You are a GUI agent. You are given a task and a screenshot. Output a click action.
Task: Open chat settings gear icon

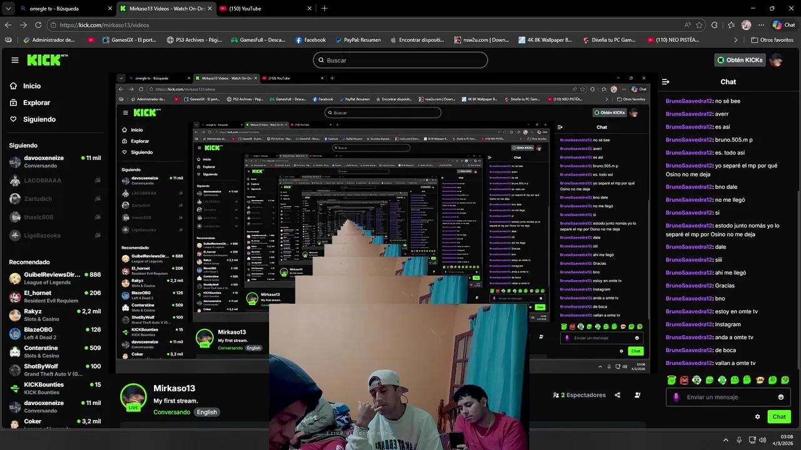click(x=758, y=417)
